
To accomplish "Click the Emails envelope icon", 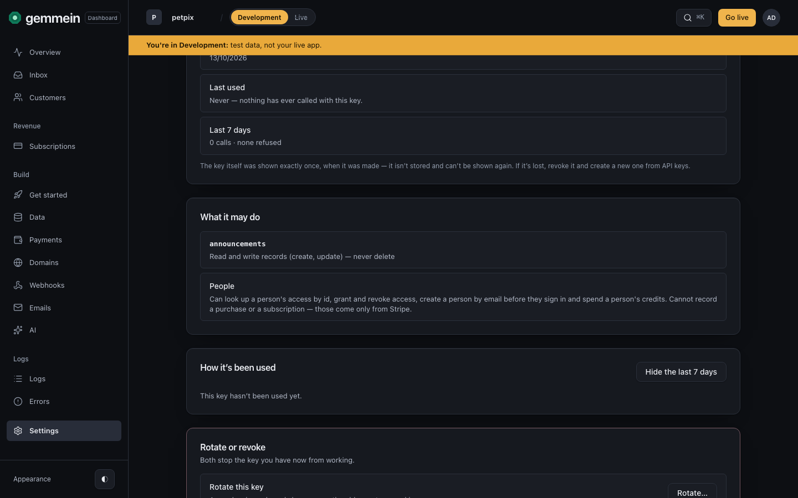I will point(18,308).
